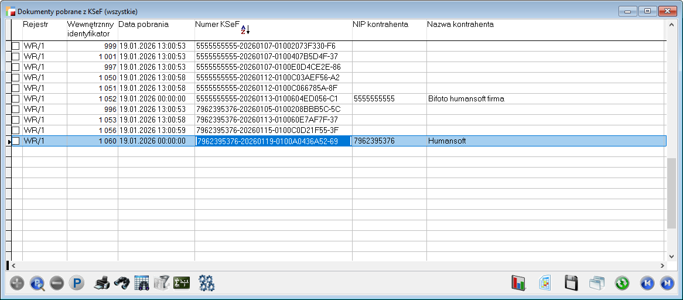Viewport: 683px width, 300px height.
Task: Click KSeF number ending 0100208BBB5C-5C
Action: 268,110
